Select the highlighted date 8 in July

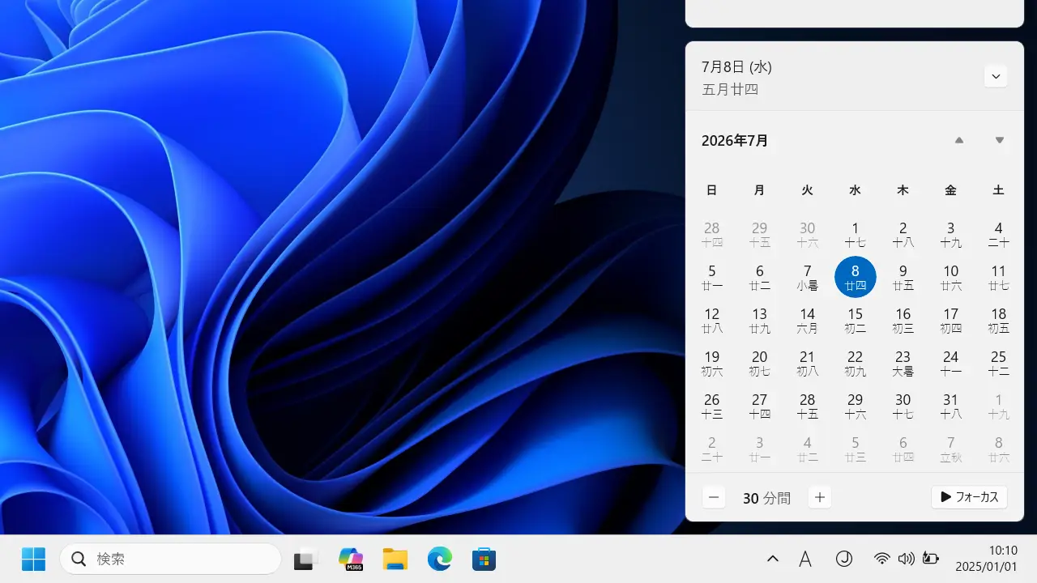(856, 277)
